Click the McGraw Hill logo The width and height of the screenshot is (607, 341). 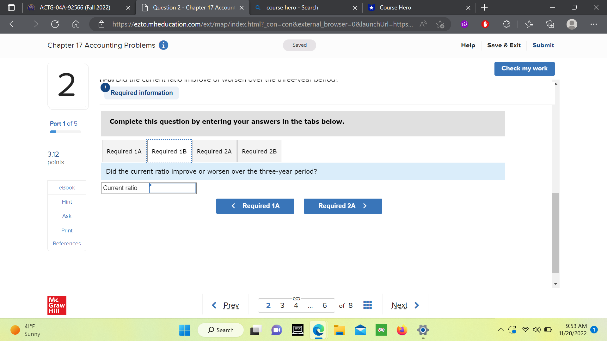click(57, 305)
